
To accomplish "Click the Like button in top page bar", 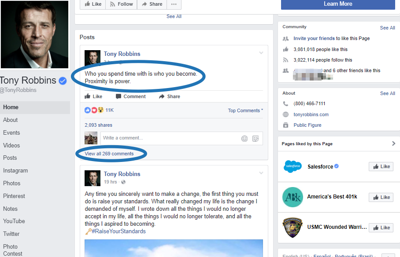I will pyautogui.click(x=93, y=4).
